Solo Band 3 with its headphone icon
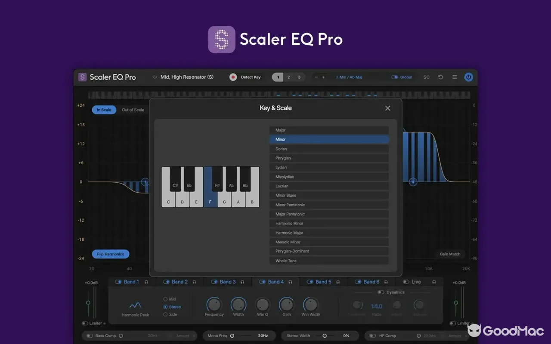Screen dimensions: 551x344 pyautogui.click(x=242, y=282)
